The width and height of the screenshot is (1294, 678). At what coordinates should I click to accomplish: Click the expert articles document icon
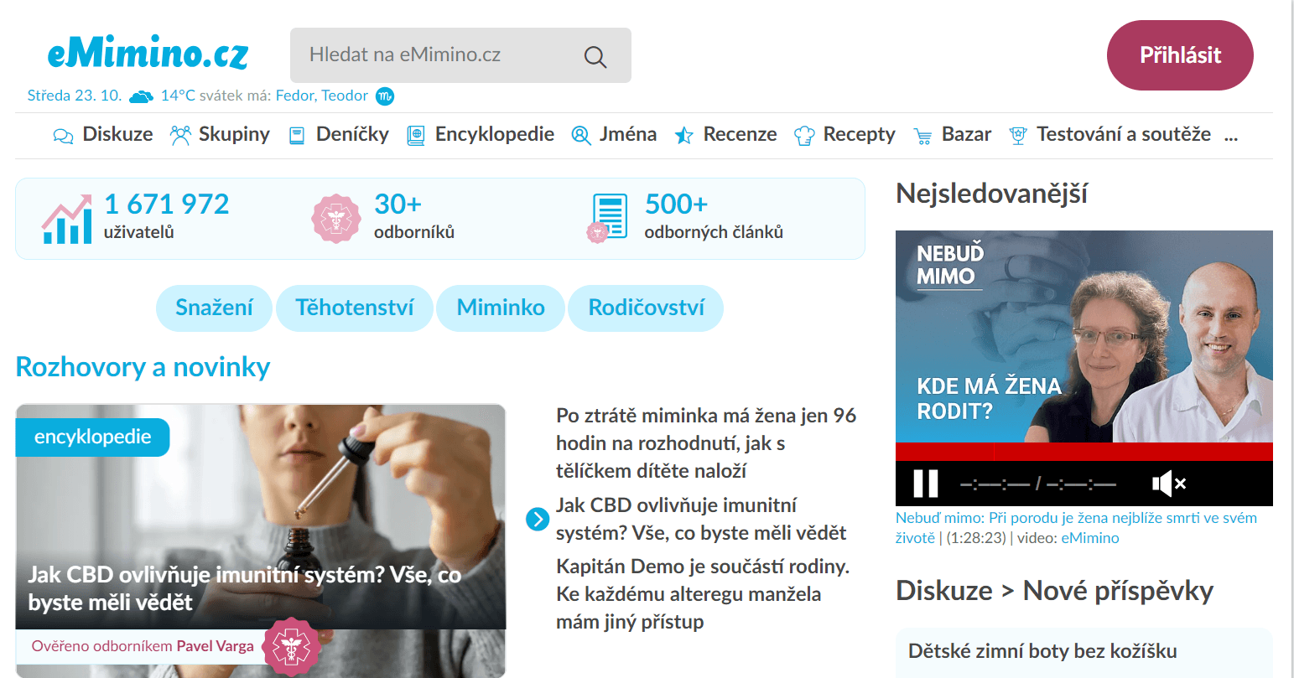(x=606, y=218)
